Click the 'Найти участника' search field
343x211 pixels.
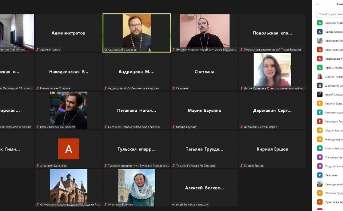click(332, 14)
